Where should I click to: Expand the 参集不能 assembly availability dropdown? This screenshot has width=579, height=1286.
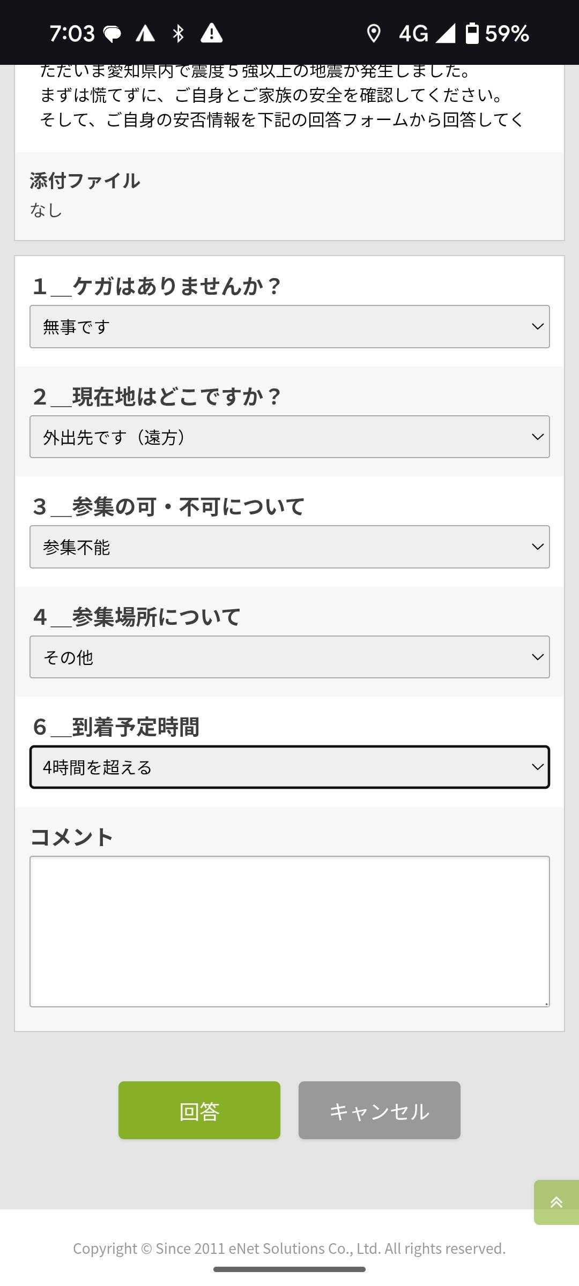pyautogui.click(x=289, y=547)
